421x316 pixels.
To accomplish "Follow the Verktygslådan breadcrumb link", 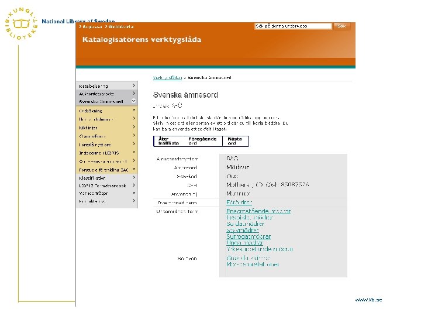I will coord(168,78).
